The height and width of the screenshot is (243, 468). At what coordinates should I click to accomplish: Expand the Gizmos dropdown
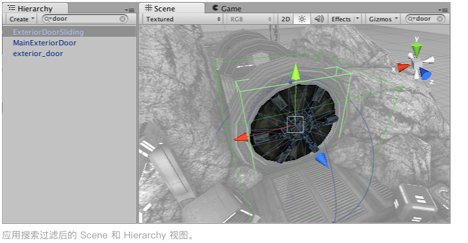(x=383, y=19)
